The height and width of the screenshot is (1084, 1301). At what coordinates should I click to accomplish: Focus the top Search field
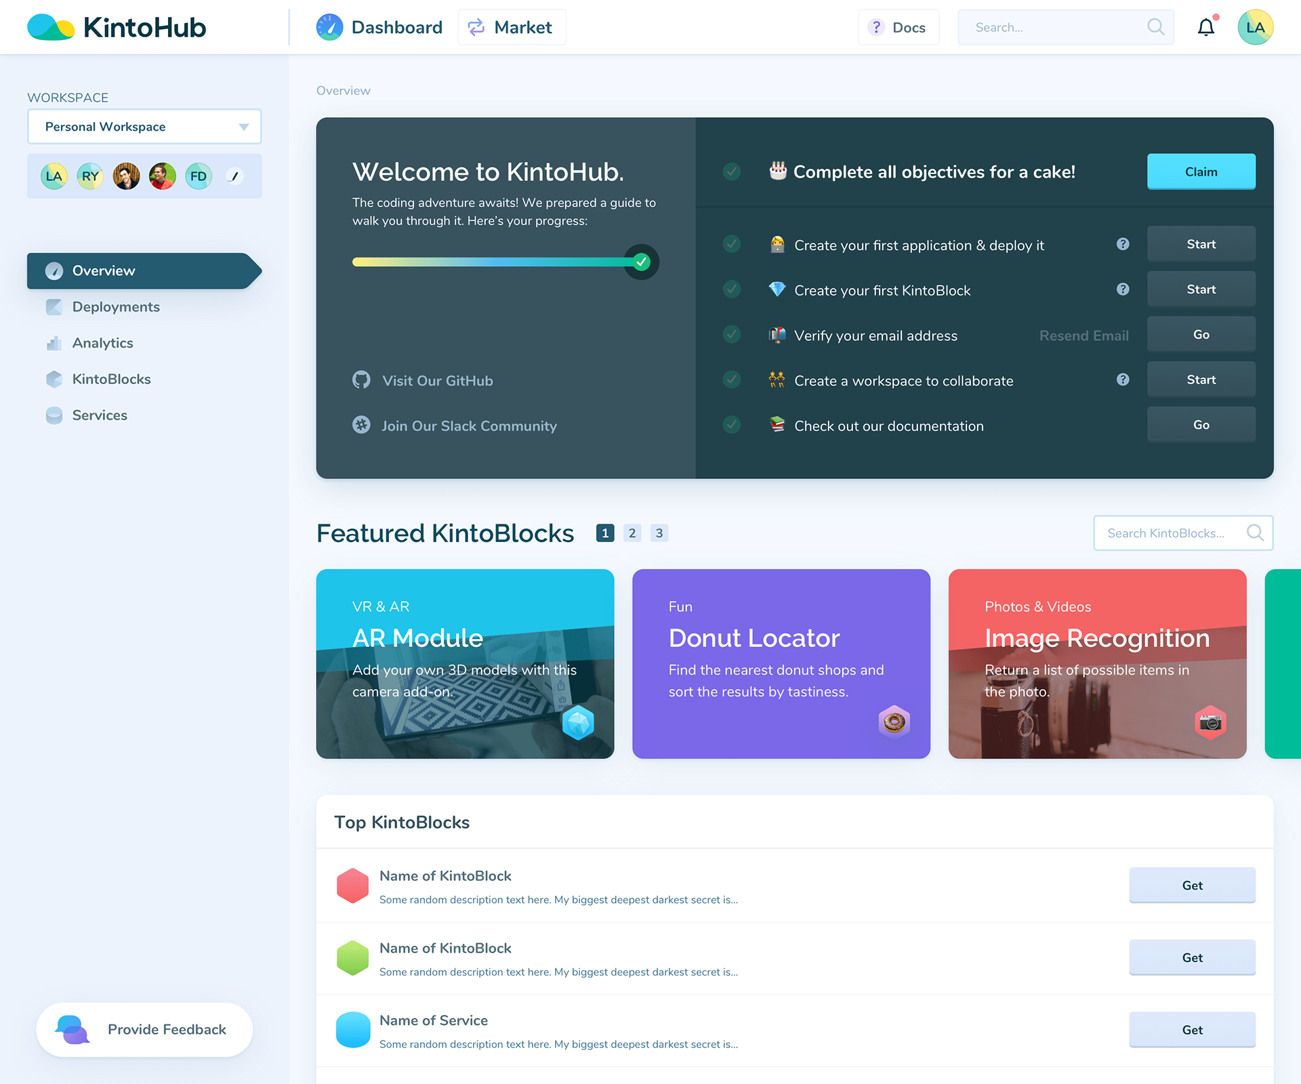[x=1065, y=27]
